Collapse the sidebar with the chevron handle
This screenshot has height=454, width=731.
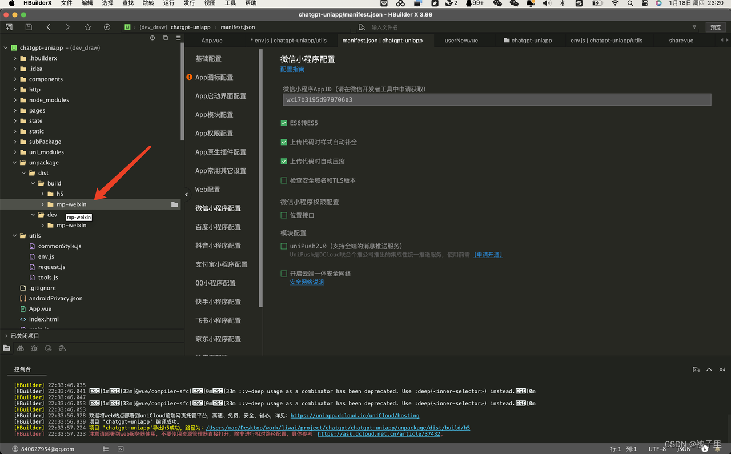[x=186, y=195]
